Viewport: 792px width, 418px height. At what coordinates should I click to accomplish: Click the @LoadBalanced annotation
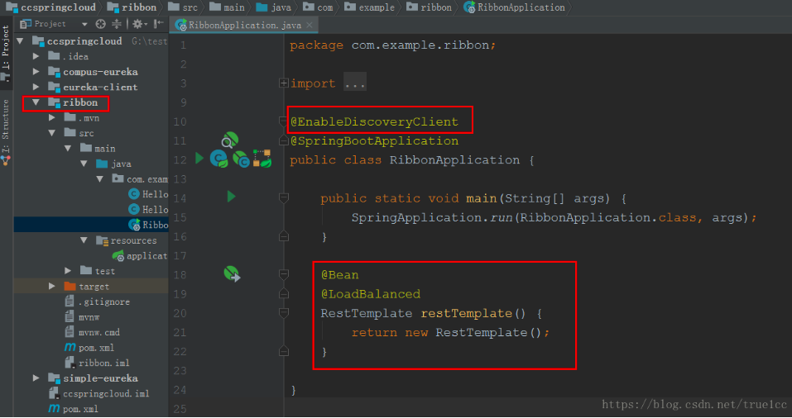(x=371, y=294)
